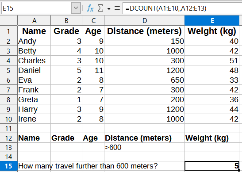Select the cell containing 'Frank'

pos(34,90)
